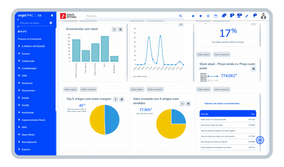The width and height of the screenshot is (284, 167).
Task: Open info icon on Top 5 artigos card
Action: [122, 99]
